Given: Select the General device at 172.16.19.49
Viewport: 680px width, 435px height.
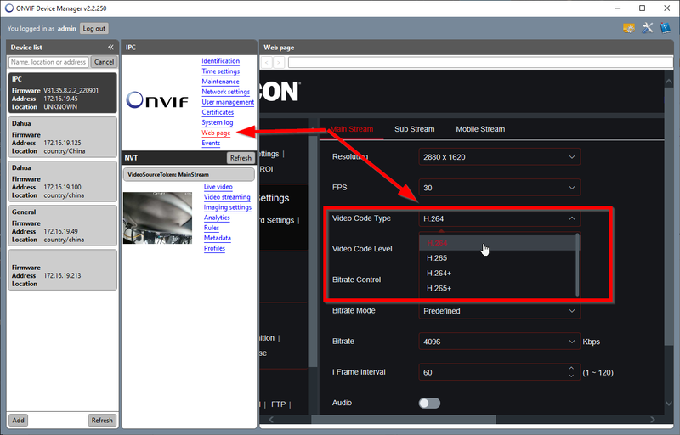Looking at the screenshot, I should tap(62, 225).
